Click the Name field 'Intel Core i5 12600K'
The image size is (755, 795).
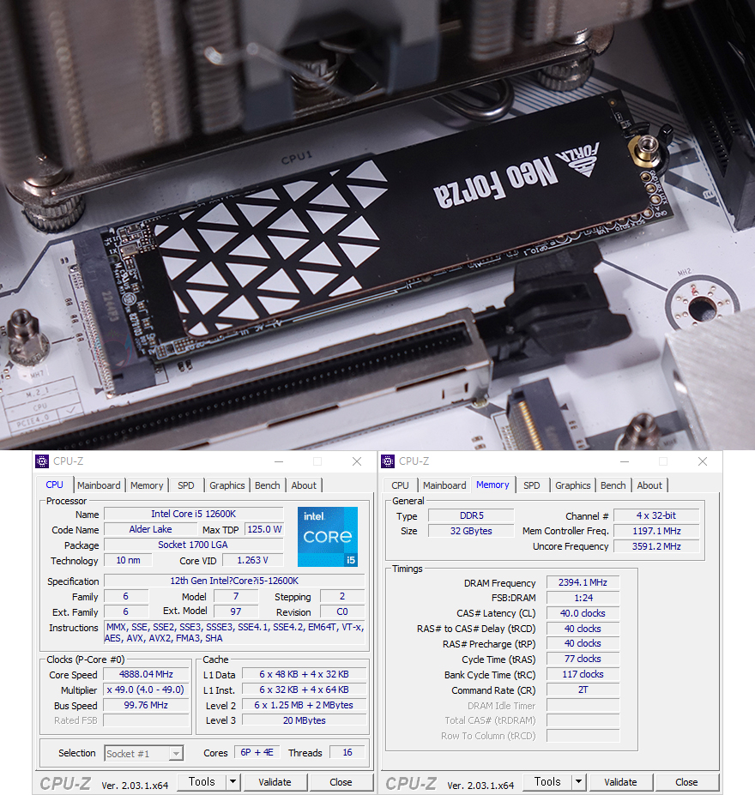tap(193, 514)
